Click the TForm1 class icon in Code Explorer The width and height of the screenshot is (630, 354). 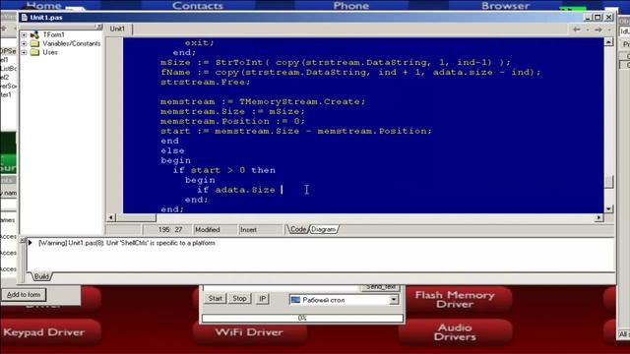click(35, 35)
